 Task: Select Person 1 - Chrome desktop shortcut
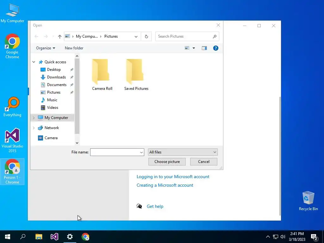(12, 171)
